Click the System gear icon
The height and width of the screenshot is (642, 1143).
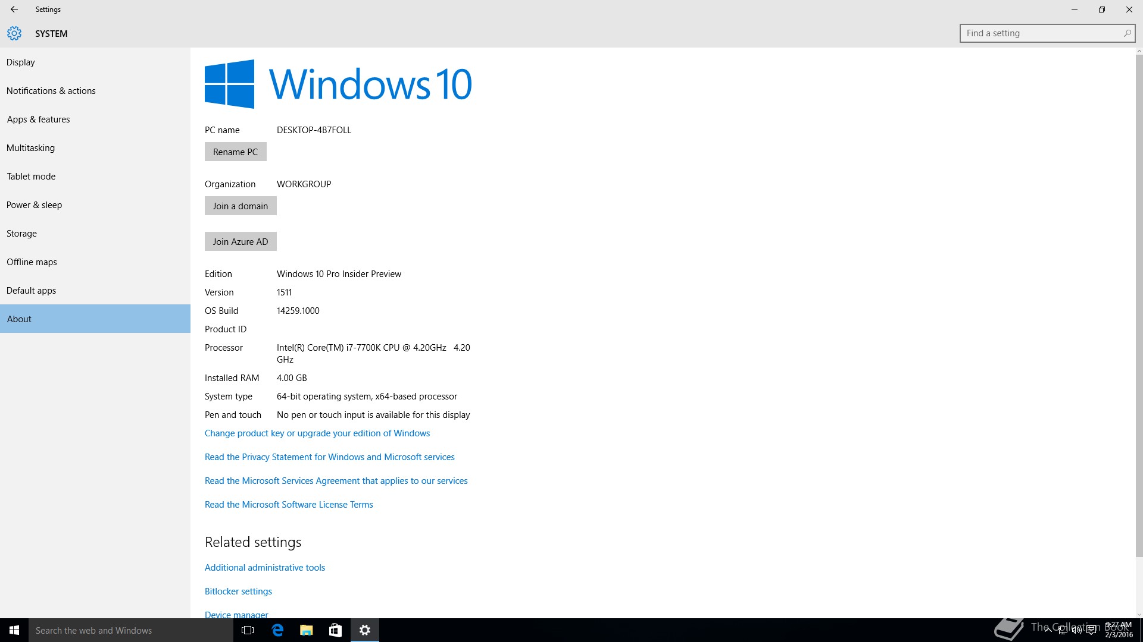14,33
